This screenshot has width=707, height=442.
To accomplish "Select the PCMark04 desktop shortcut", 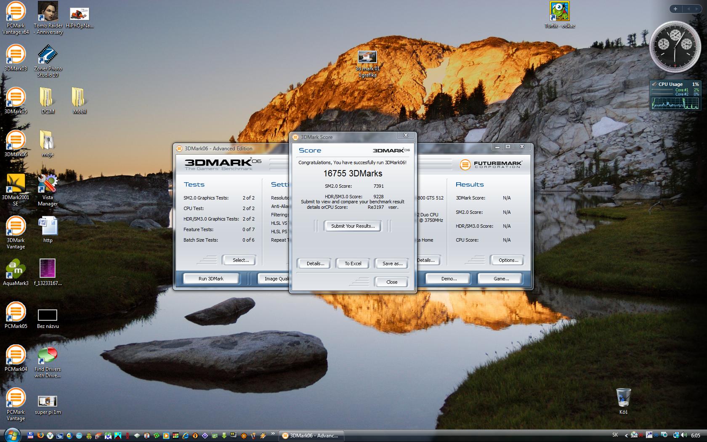I will 16,358.
